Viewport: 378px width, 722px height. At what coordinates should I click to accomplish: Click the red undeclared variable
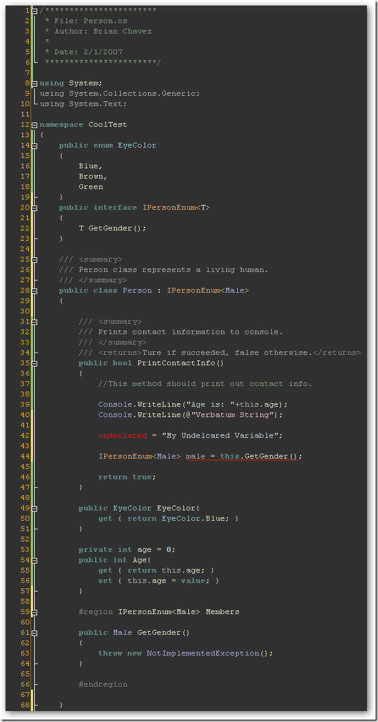(x=123, y=435)
